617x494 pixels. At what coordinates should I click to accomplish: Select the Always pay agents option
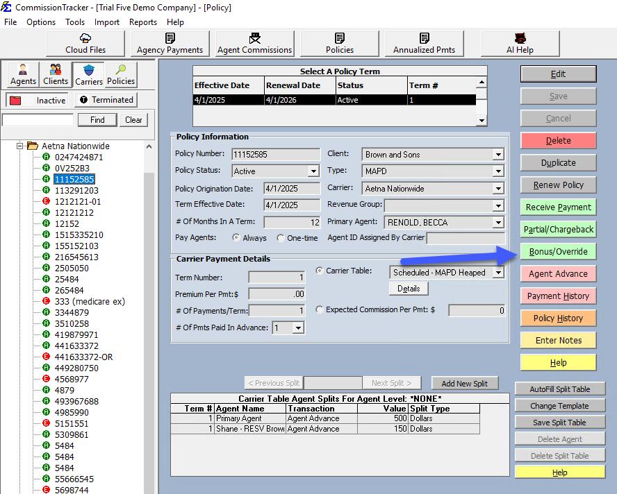pyautogui.click(x=236, y=238)
